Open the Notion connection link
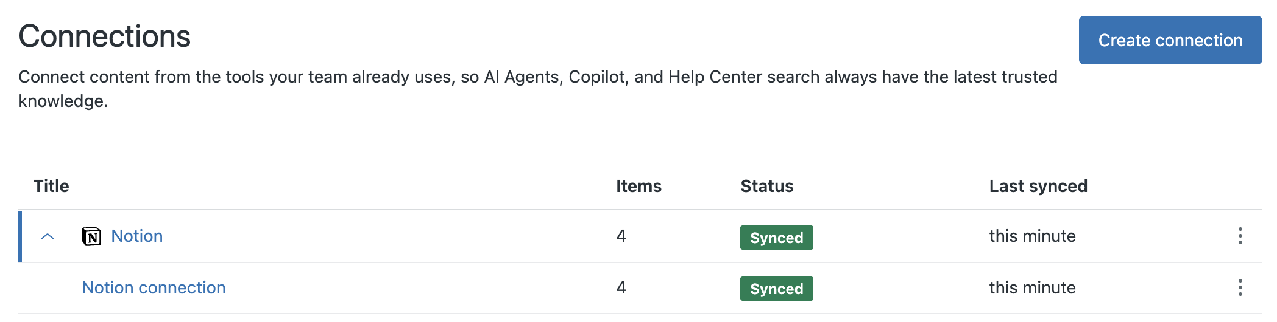 click(x=154, y=287)
